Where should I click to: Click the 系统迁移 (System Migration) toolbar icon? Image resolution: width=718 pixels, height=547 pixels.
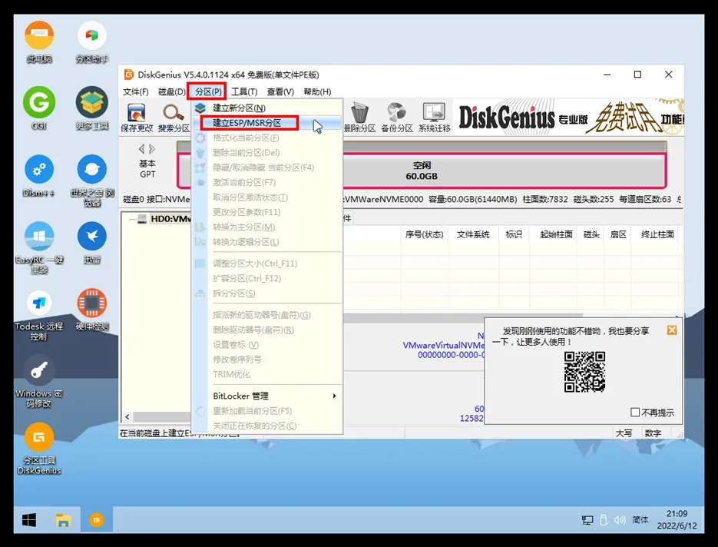(435, 118)
